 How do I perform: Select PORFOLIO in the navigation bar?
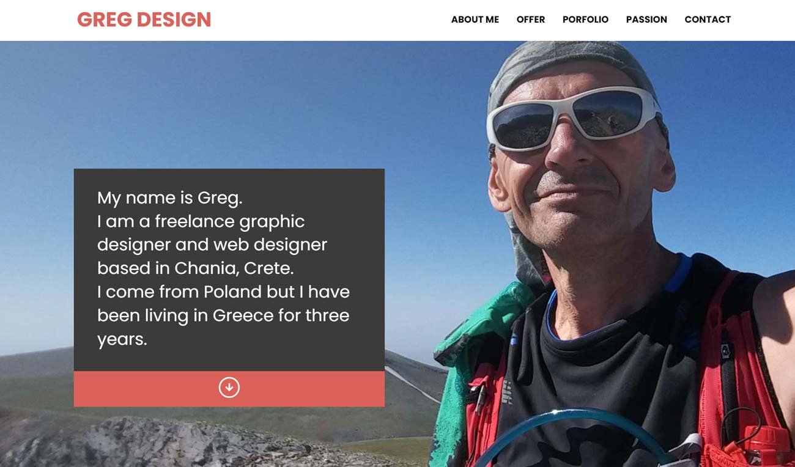point(585,20)
